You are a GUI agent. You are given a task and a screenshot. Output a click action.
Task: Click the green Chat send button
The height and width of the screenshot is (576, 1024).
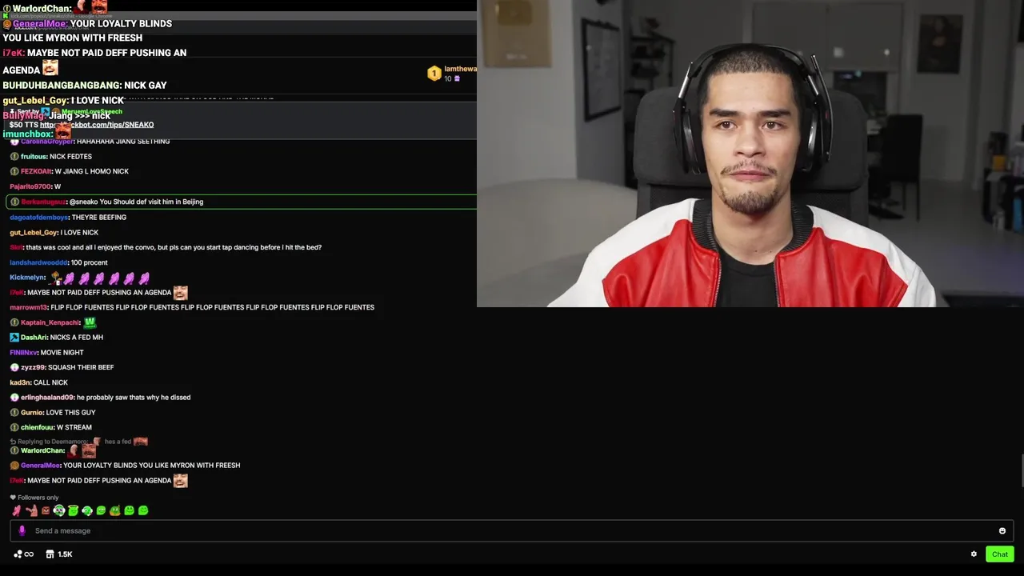[1000, 554]
